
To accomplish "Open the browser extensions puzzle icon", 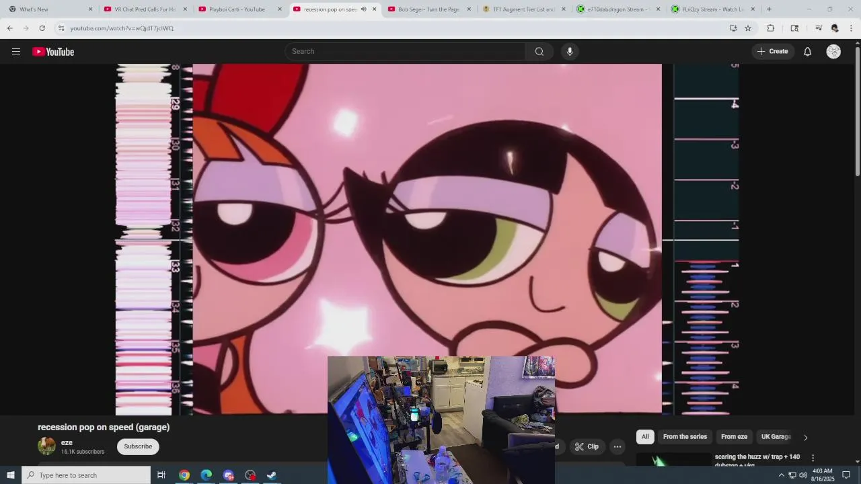I will (771, 28).
